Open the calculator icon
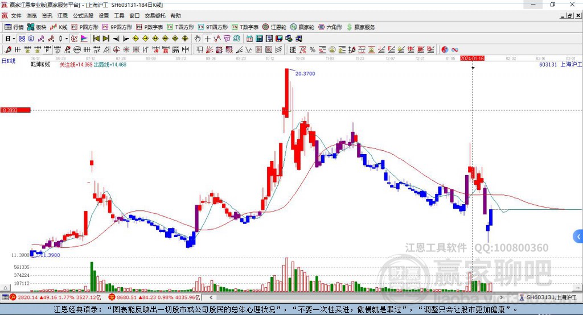The height and width of the screenshot is (315, 583). tap(259, 39)
